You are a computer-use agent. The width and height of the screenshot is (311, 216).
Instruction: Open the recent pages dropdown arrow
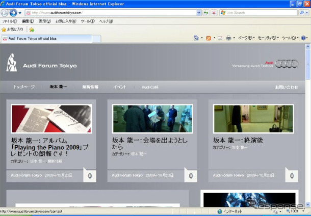pyautogui.click(x=20, y=13)
